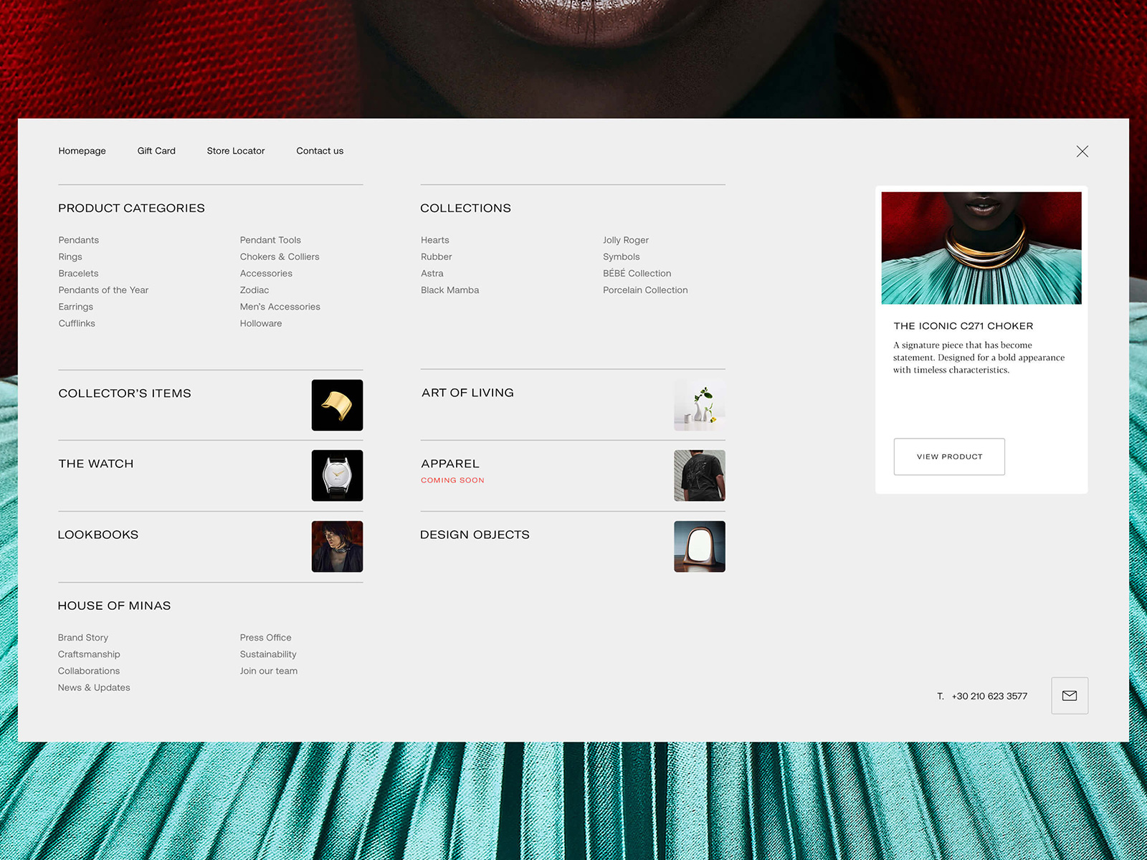Click the phone number +30 210 623 3577
The width and height of the screenshot is (1147, 860).
tap(989, 696)
